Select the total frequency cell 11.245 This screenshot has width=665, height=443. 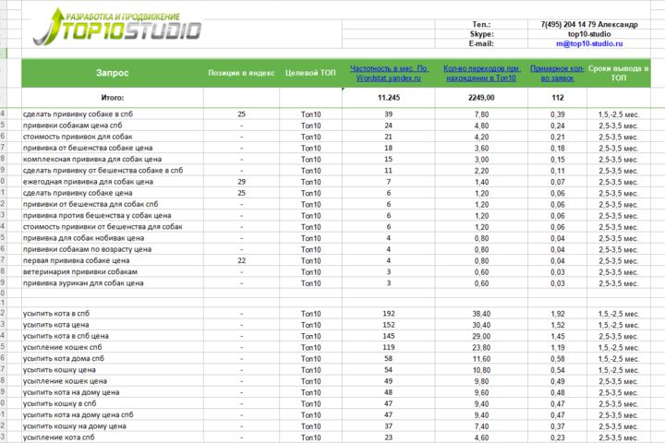pyautogui.click(x=389, y=98)
